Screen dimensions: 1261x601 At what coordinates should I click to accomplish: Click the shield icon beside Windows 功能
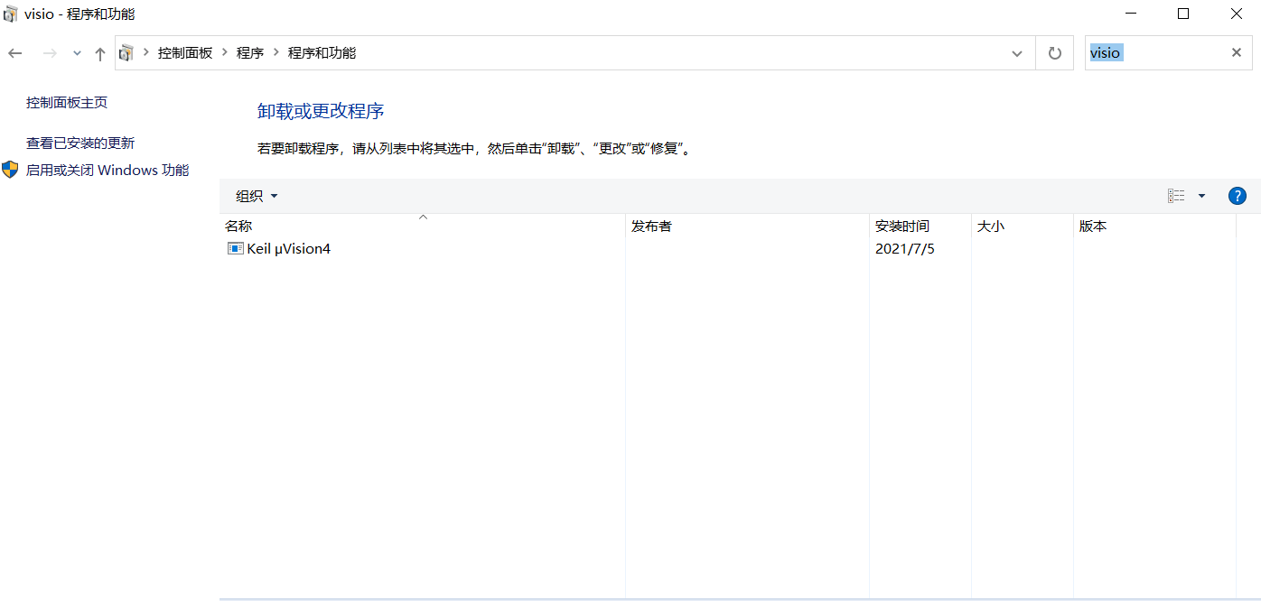(10, 170)
